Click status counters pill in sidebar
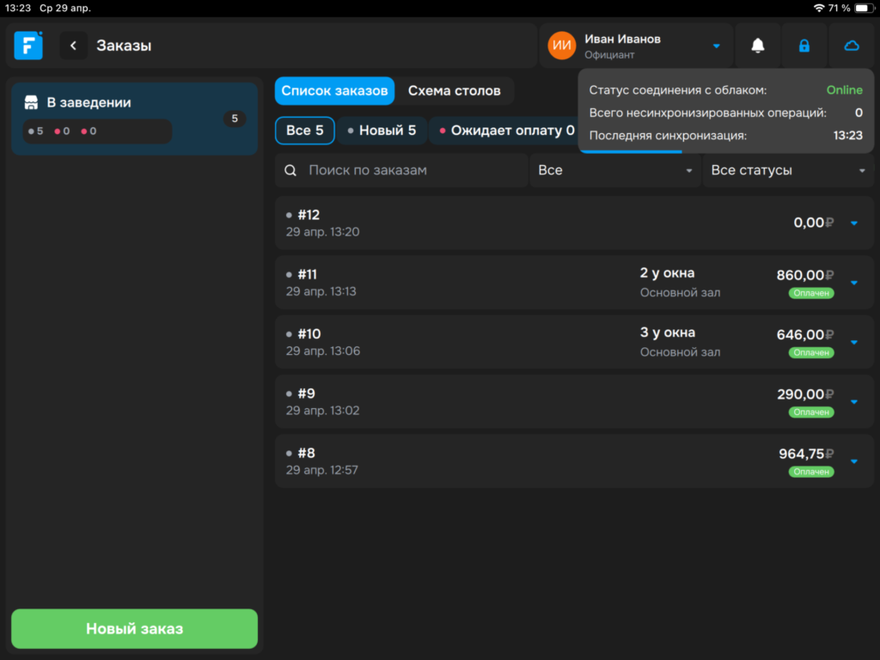Image resolution: width=880 pixels, height=660 pixels. (97, 131)
